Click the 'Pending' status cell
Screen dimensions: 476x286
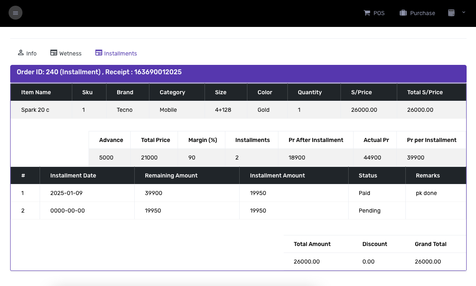[x=377, y=211]
